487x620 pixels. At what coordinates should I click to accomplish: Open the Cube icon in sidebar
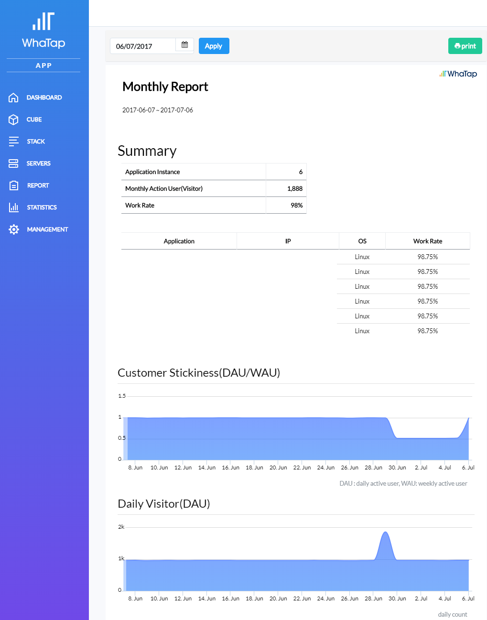pyautogui.click(x=13, y=120)
